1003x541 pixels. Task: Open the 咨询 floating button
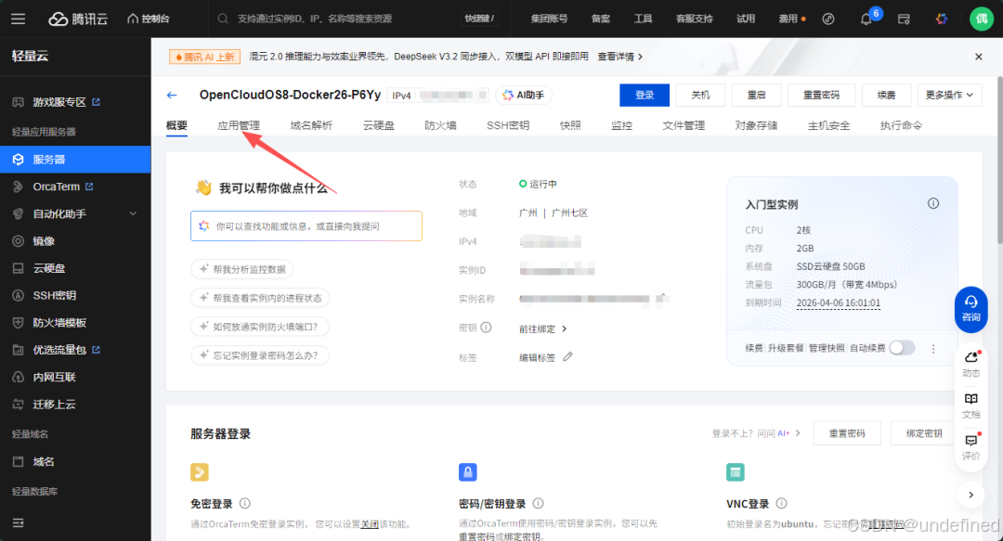(x=971, y=309)
